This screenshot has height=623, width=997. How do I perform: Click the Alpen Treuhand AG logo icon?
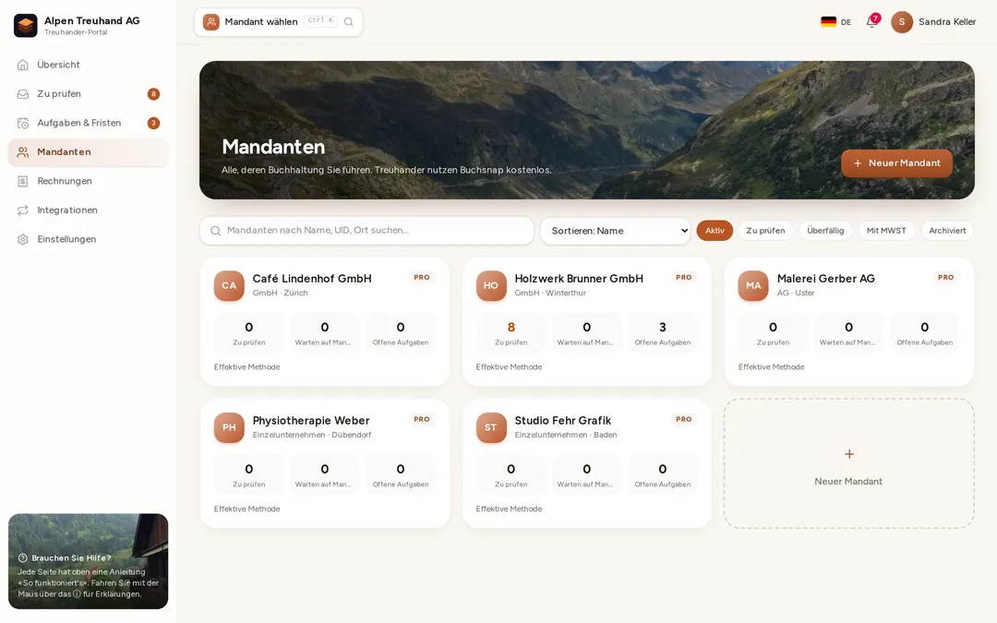26,26
